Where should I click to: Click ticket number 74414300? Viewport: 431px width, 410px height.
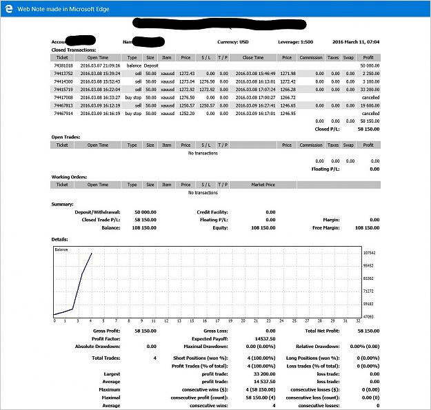[63, 81]
